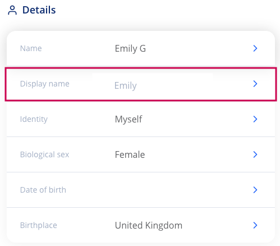Viewport: 280px width, 246px height.
Task: Open the Identity row chevron
Action: coord(255,119)
